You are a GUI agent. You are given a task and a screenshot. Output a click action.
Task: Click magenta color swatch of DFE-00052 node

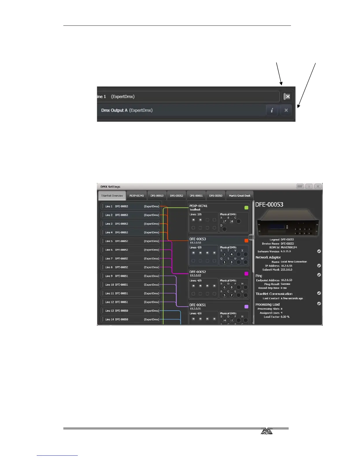click(x=246, y=274)
